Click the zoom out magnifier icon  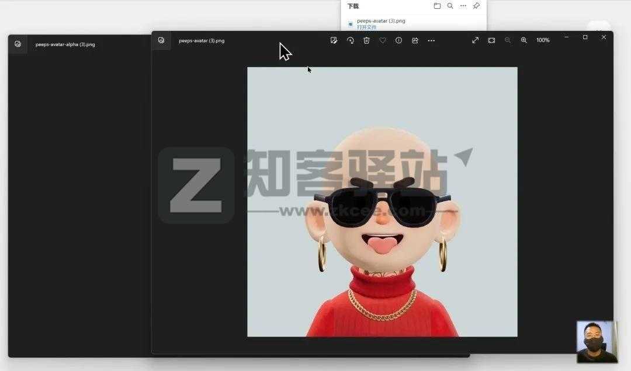click(x=508, y=40)
